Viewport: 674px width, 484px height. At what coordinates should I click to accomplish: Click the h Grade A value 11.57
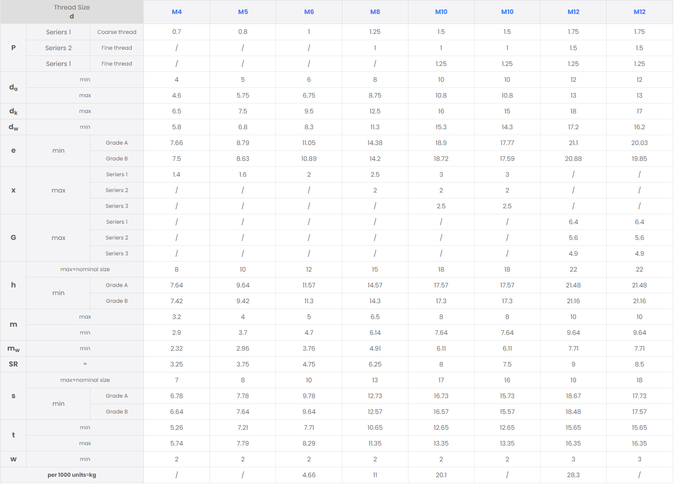pos(309,285)
